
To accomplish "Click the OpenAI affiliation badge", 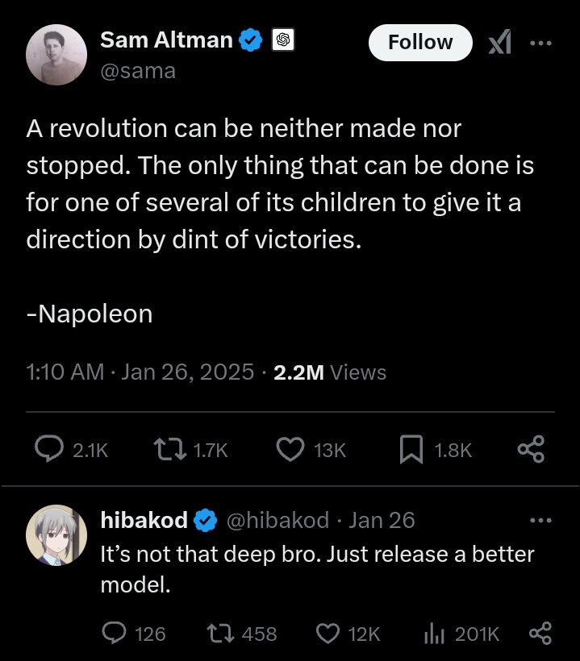I will point(282,40).
